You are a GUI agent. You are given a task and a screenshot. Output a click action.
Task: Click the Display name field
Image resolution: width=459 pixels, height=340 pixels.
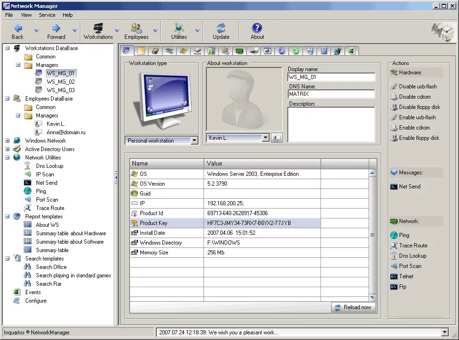click(331, 77)
